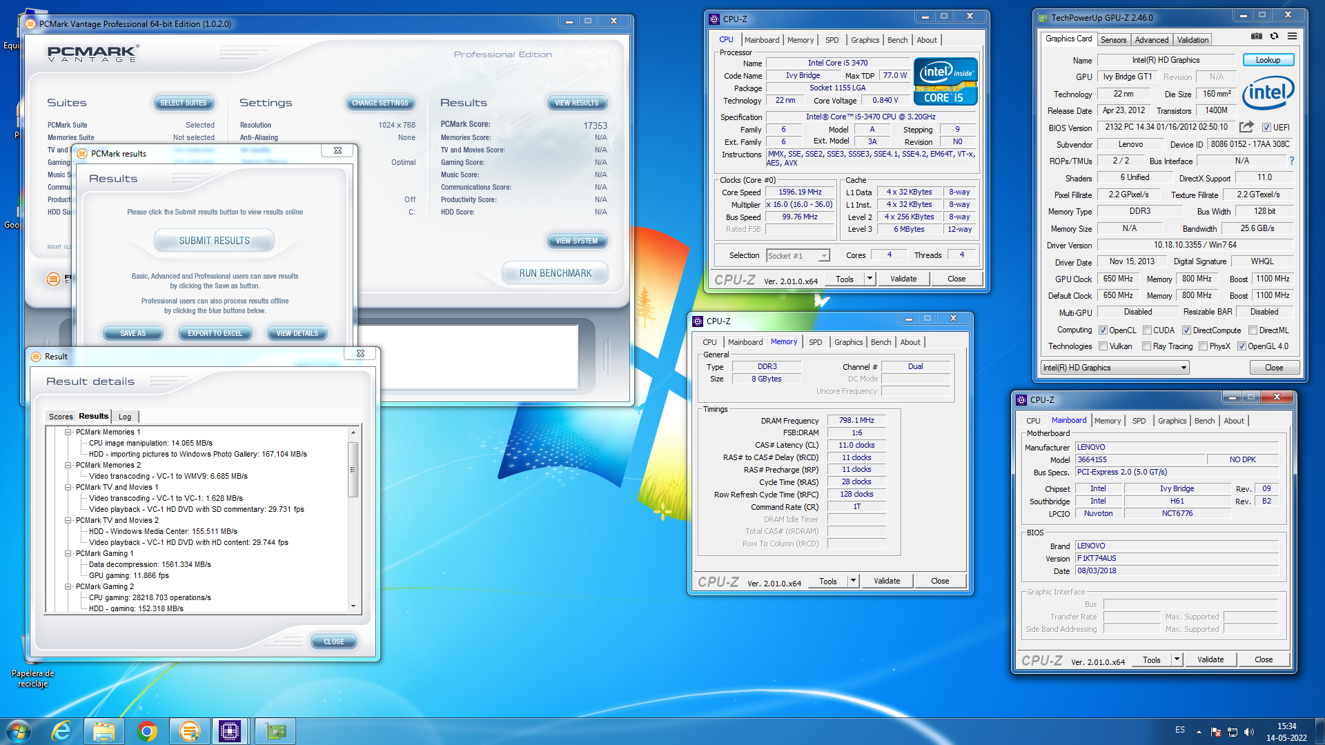Click the CHANGE SETTINGS button
1325x745 pixels.
click(x=380, y=103)
